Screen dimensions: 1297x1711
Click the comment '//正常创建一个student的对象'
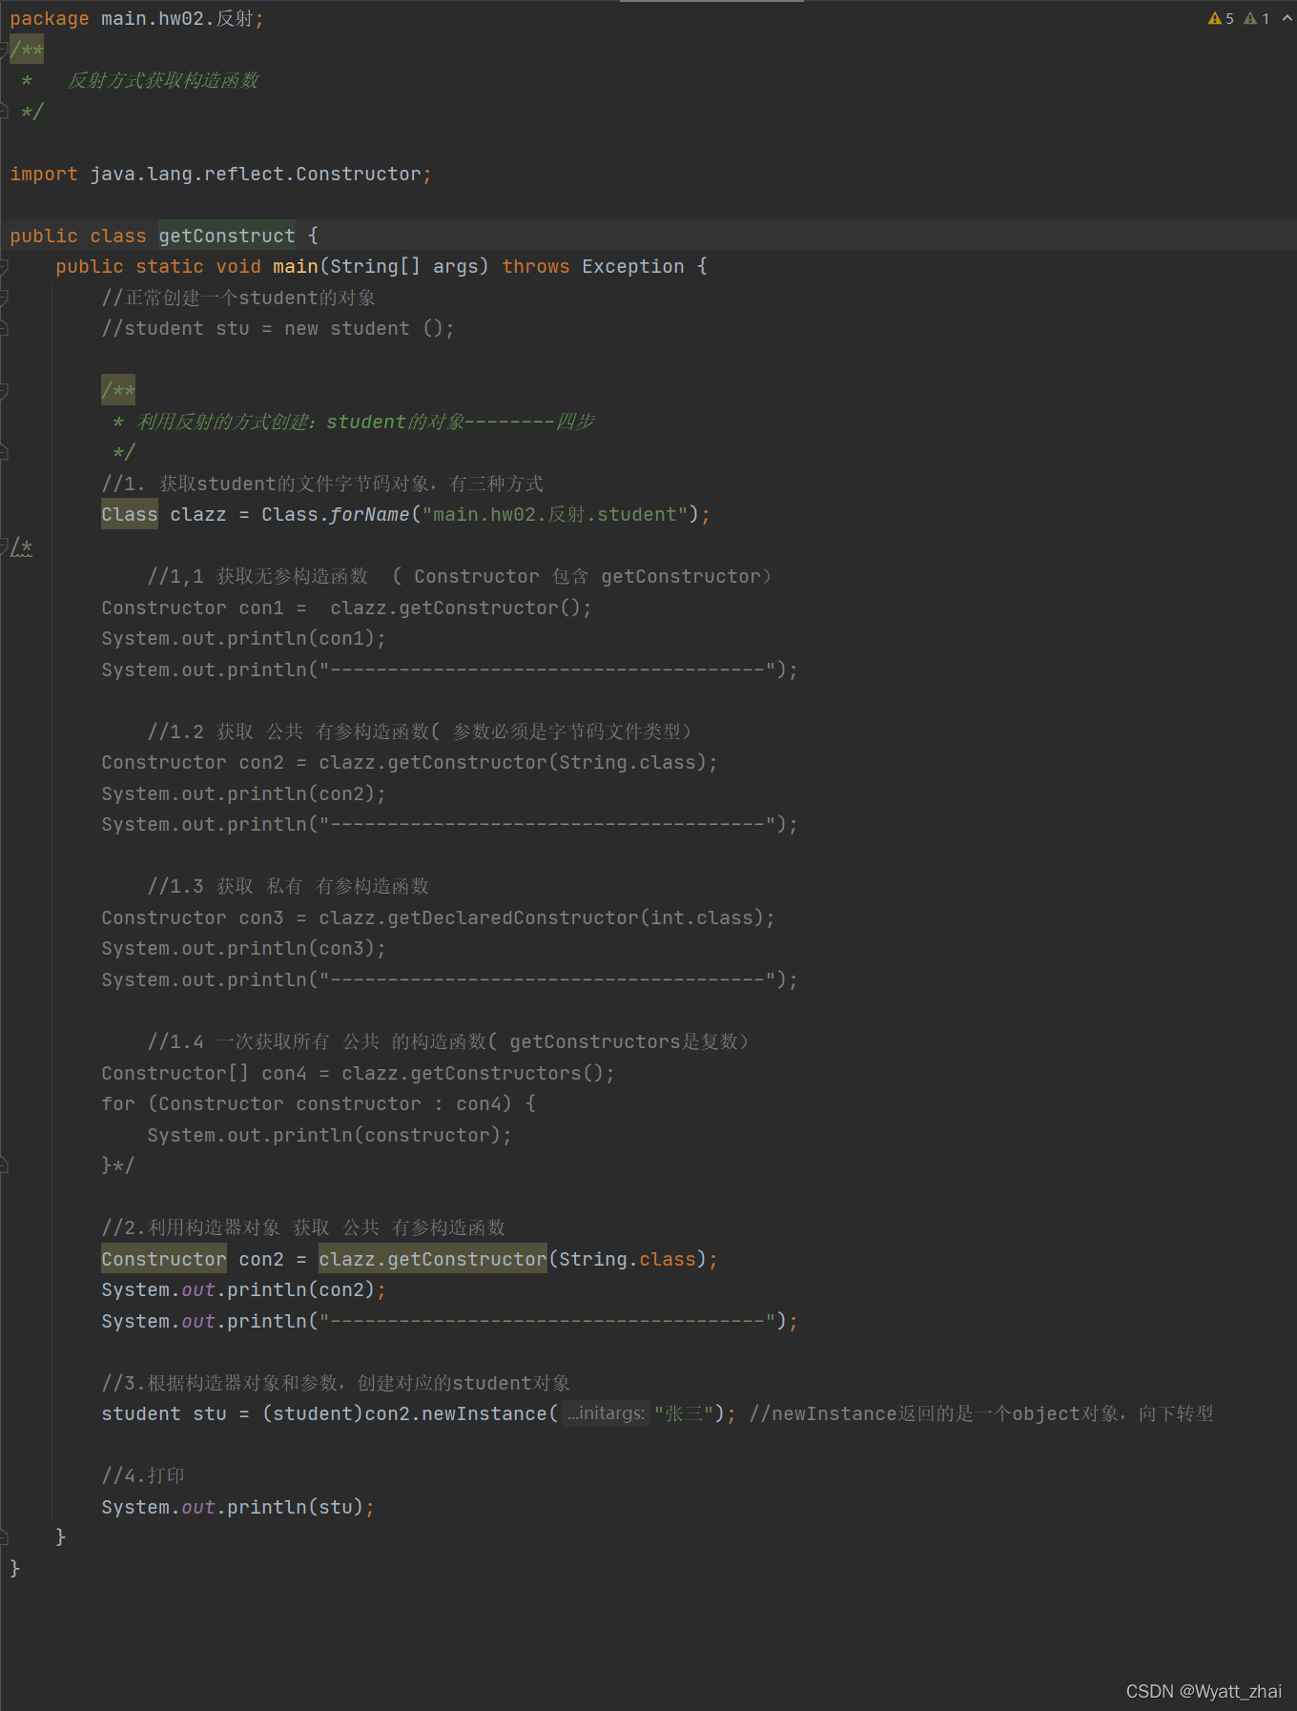click(238, 298)
